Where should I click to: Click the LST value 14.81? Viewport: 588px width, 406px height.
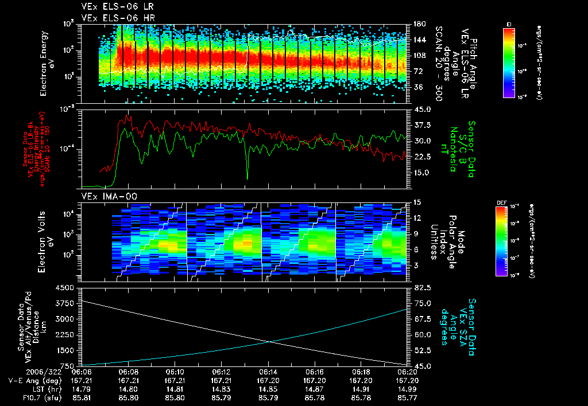coord(175,389)
